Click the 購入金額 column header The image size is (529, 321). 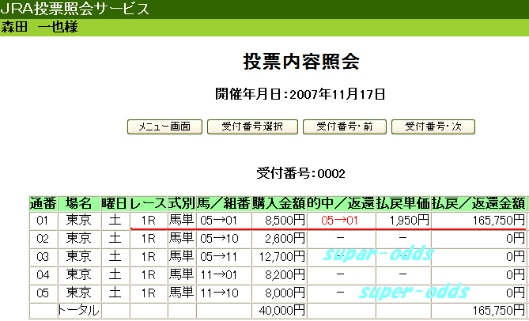[278, 203]
